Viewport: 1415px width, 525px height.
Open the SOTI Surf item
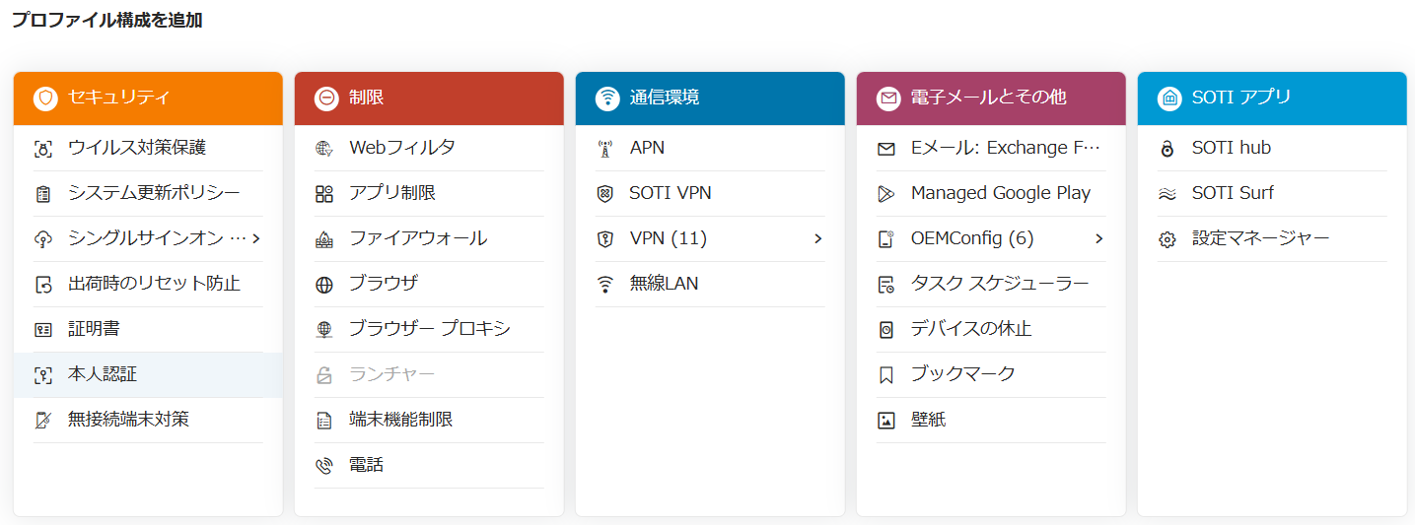(x=1272, y=193)
